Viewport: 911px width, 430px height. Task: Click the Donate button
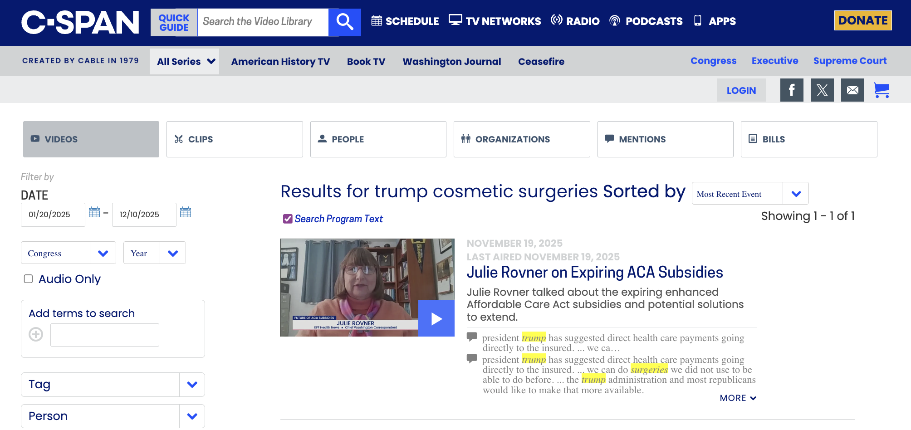(862, 20)
